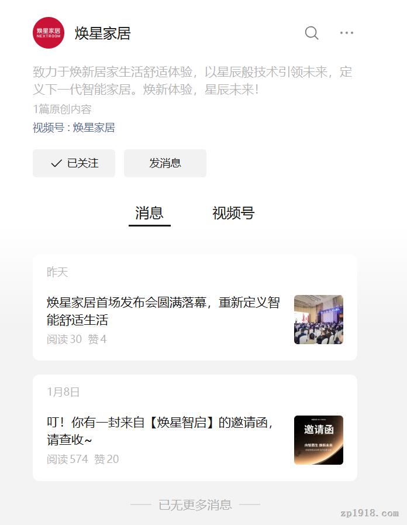
Task: Click the 阅读 574 赞 20 stats line
Action: (83, 459)
